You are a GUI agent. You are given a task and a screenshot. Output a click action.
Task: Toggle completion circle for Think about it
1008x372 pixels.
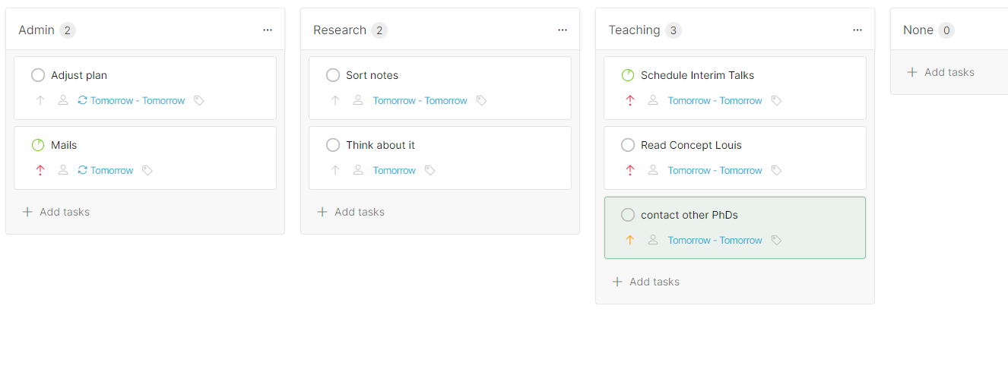[333, 145]
